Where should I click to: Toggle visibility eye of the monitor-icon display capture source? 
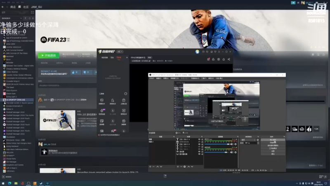click(x=199, y=154)
